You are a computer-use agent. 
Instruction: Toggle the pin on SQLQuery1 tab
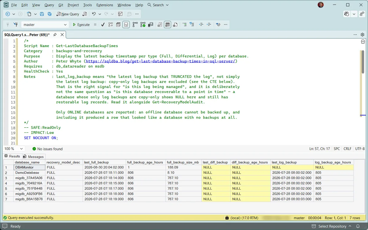[55, 35]
